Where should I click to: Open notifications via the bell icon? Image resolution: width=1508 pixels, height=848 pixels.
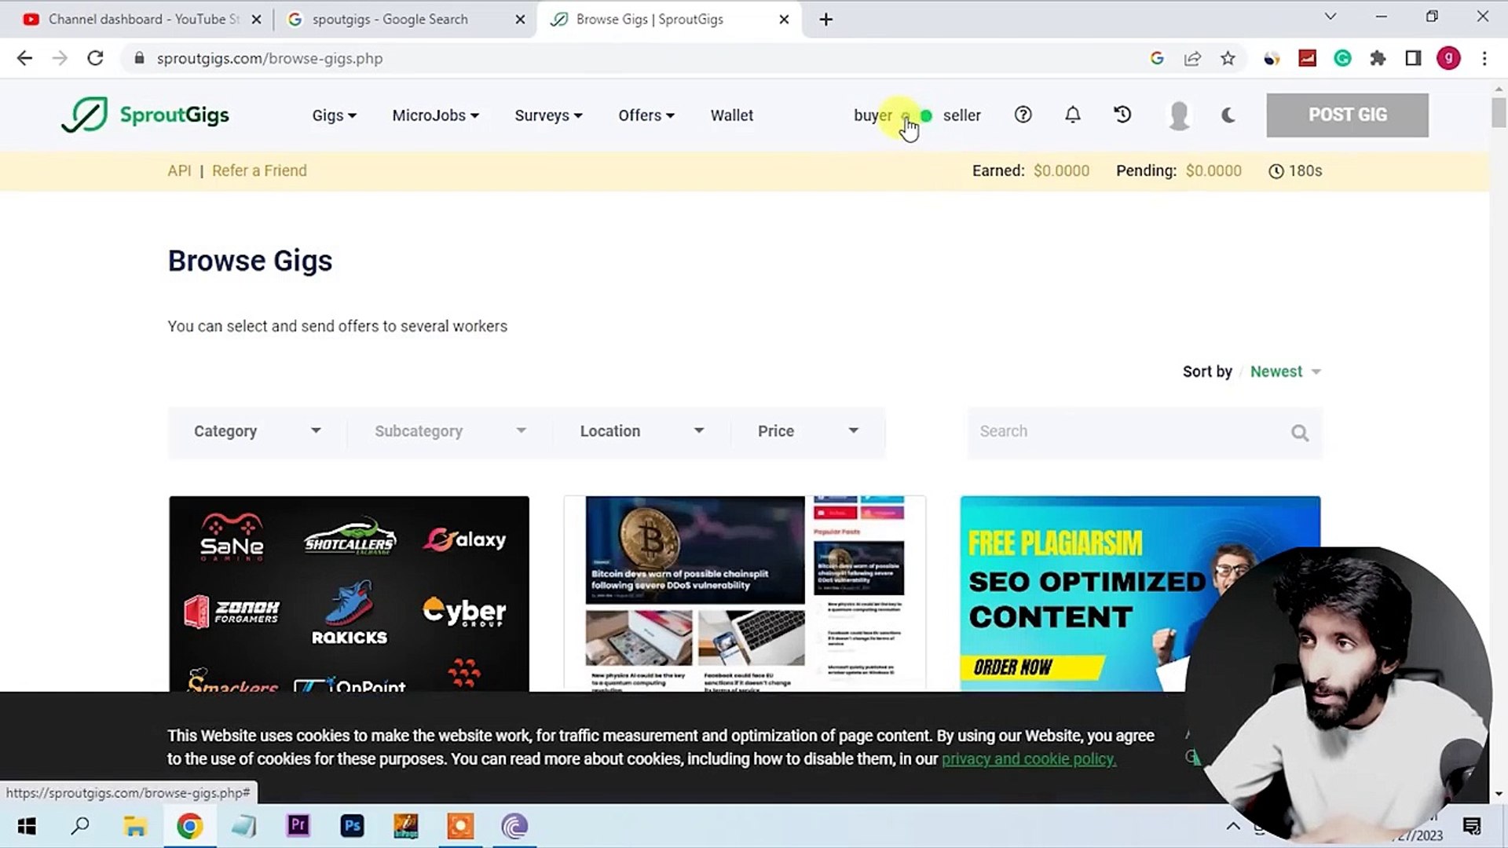click(x=1072, y=115)
